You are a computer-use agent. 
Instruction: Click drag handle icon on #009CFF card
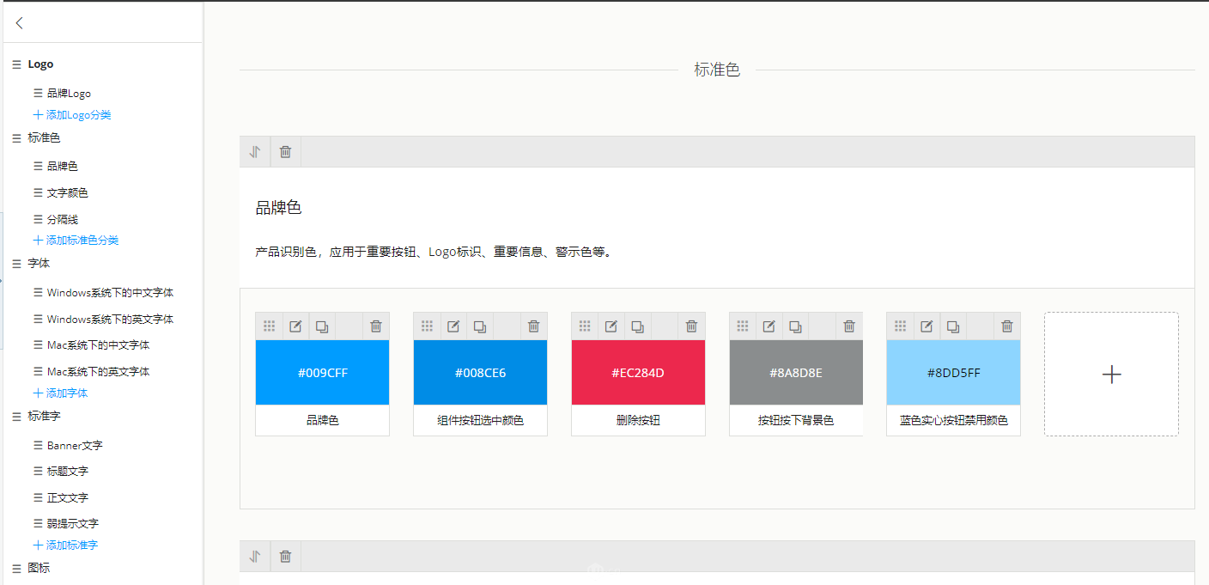tap(269, 326)
